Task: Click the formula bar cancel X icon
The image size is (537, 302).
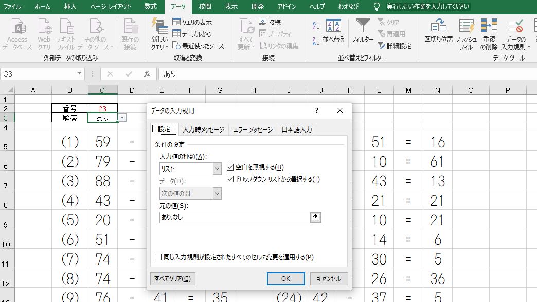Action: click(110, 74)
